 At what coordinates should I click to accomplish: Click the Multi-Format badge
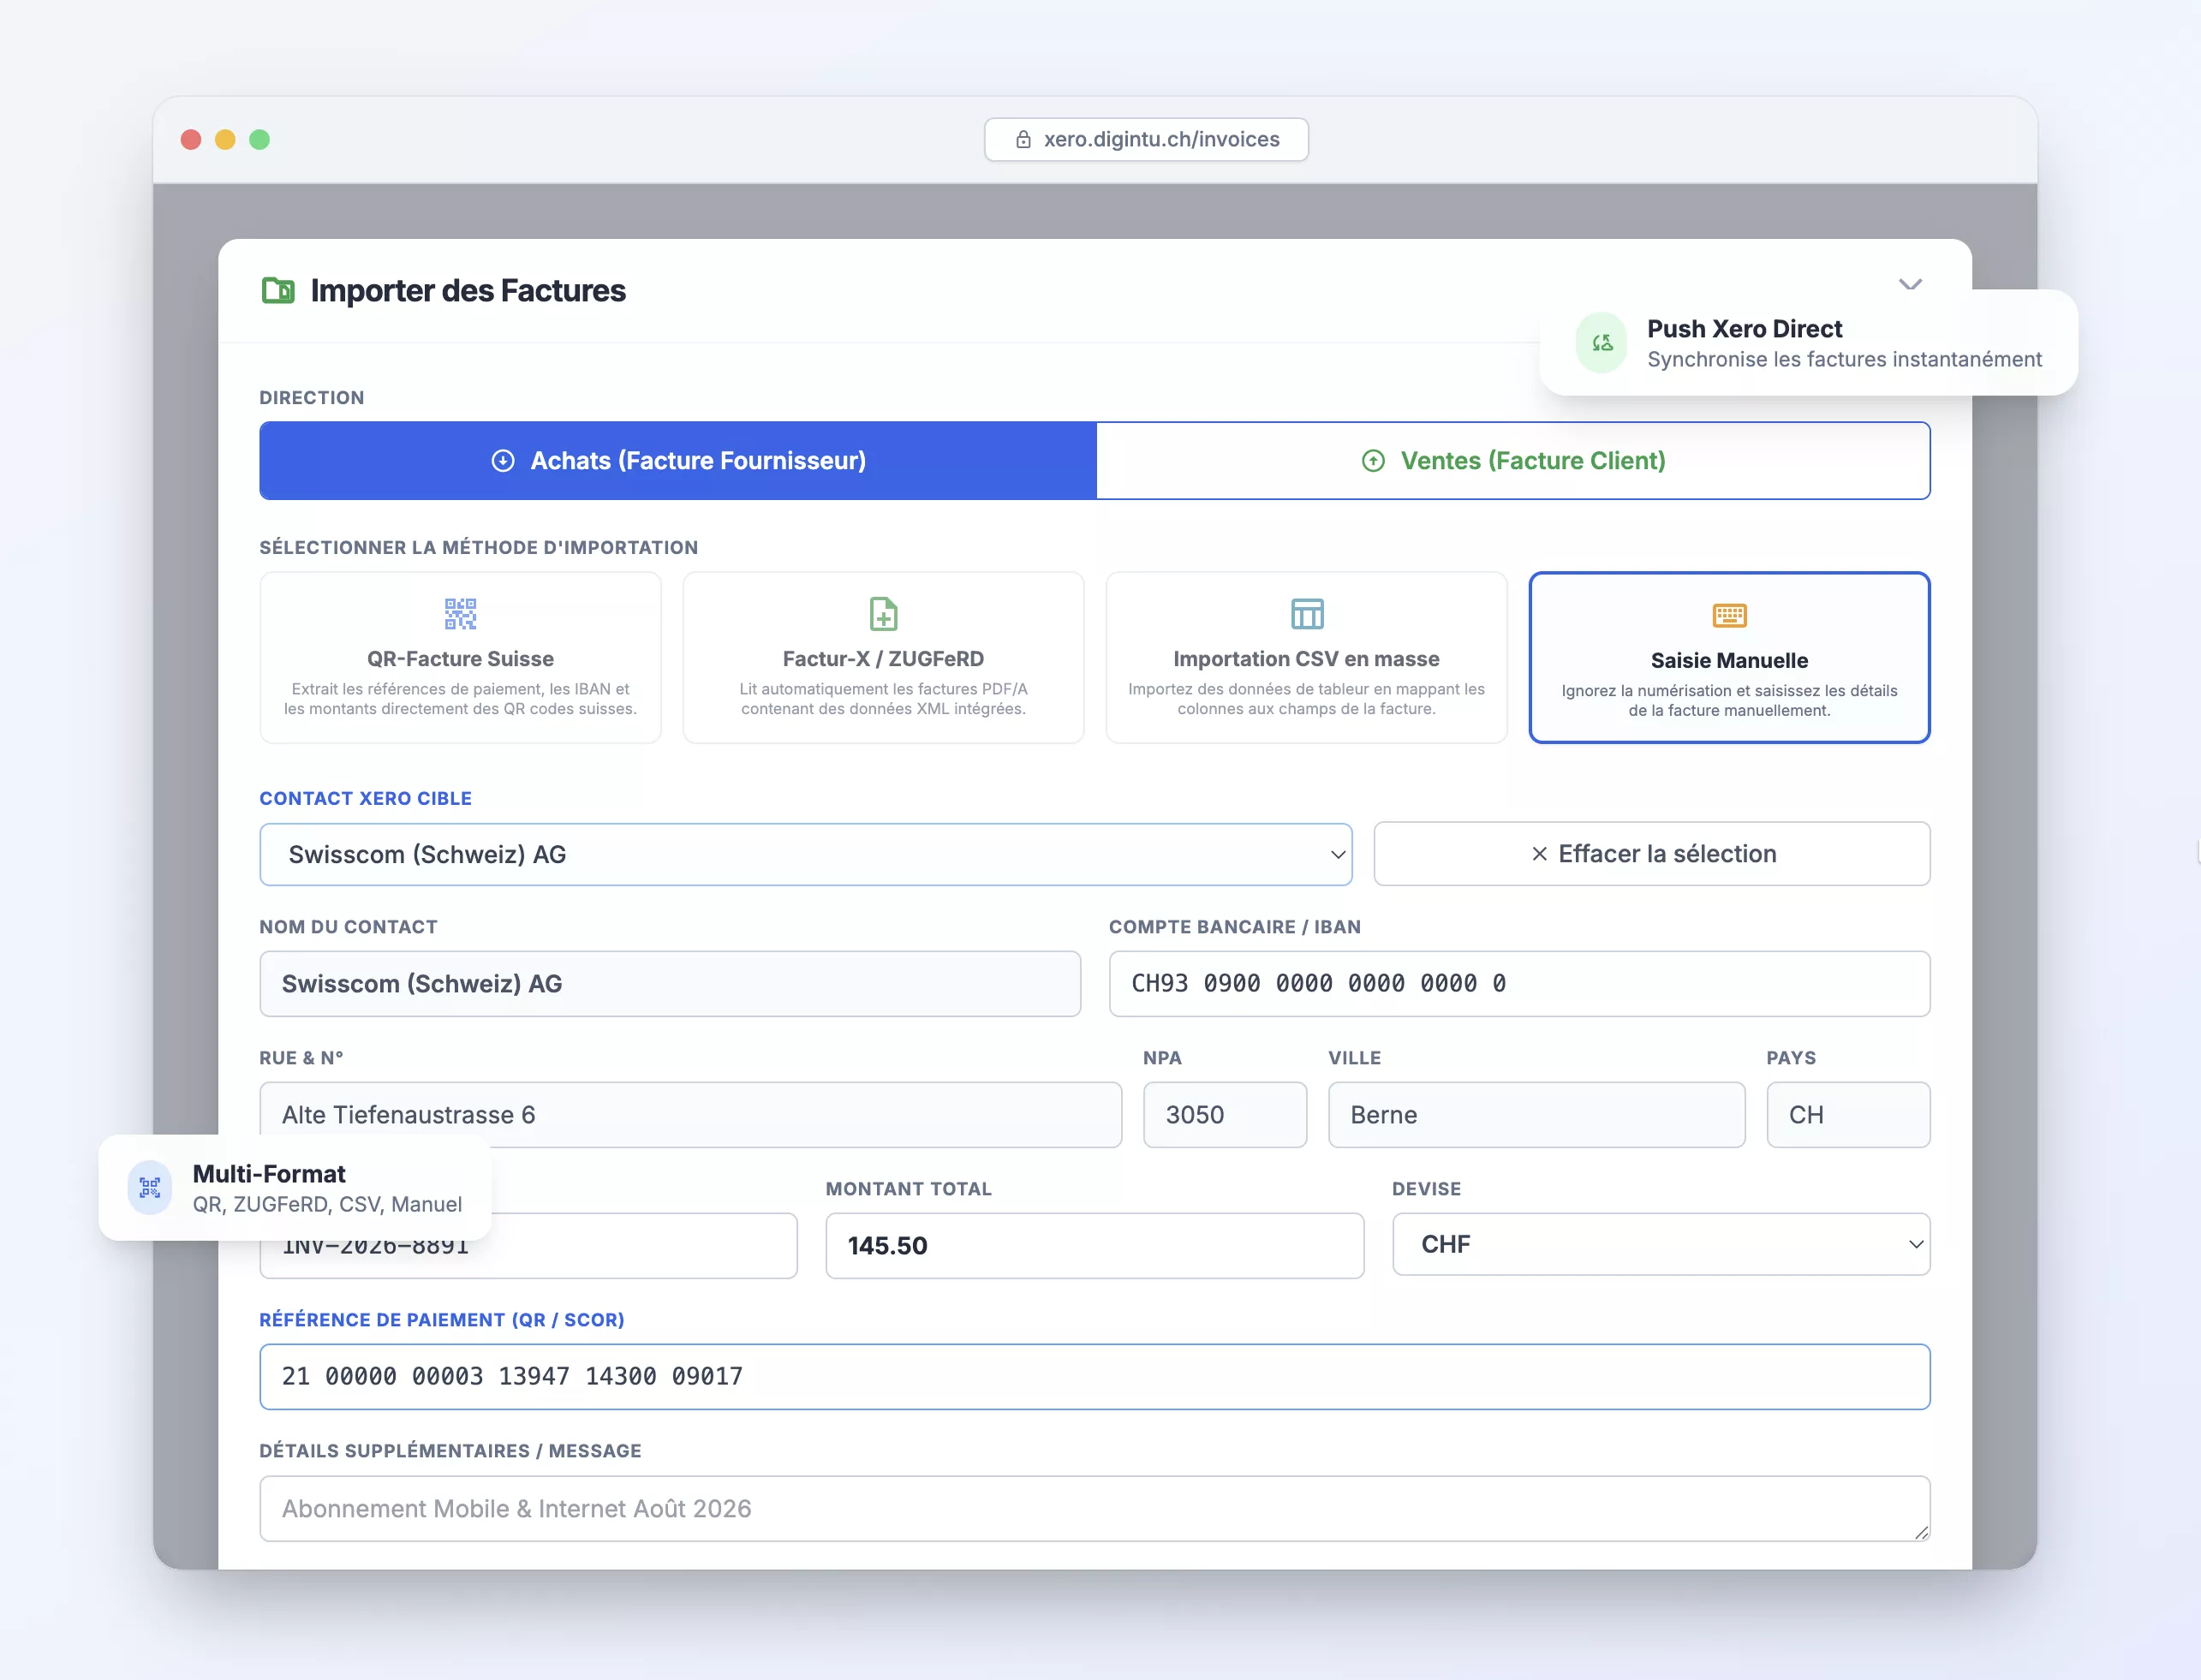click(x=295, y=1187)
